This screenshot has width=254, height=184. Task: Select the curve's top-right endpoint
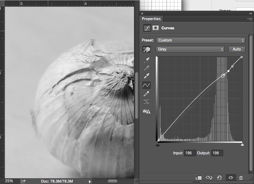242,57
